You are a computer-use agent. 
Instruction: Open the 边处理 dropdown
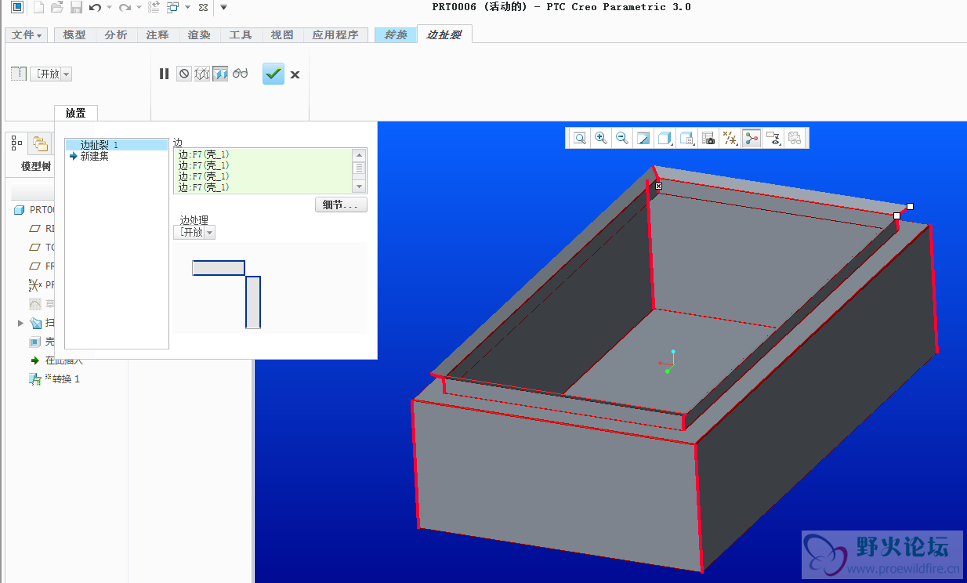point(194,232)
